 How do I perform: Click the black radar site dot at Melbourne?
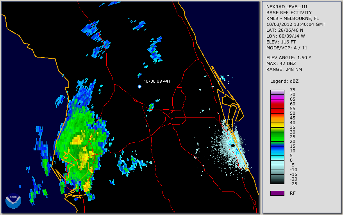coord(233,145)
